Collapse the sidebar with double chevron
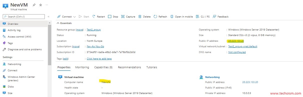Viewport: 303px width, 97px height. [x=48, y=16]
